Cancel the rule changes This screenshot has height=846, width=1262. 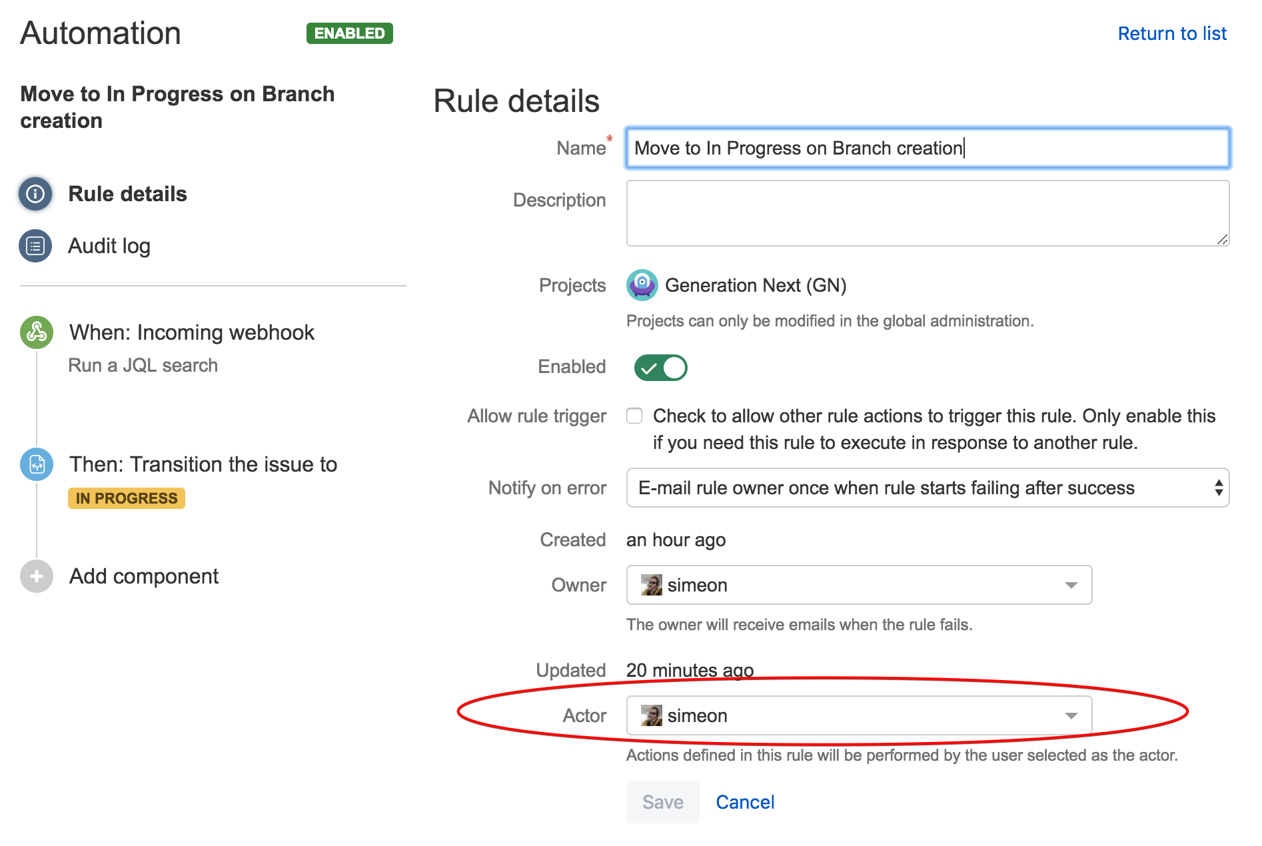(745, 802)
